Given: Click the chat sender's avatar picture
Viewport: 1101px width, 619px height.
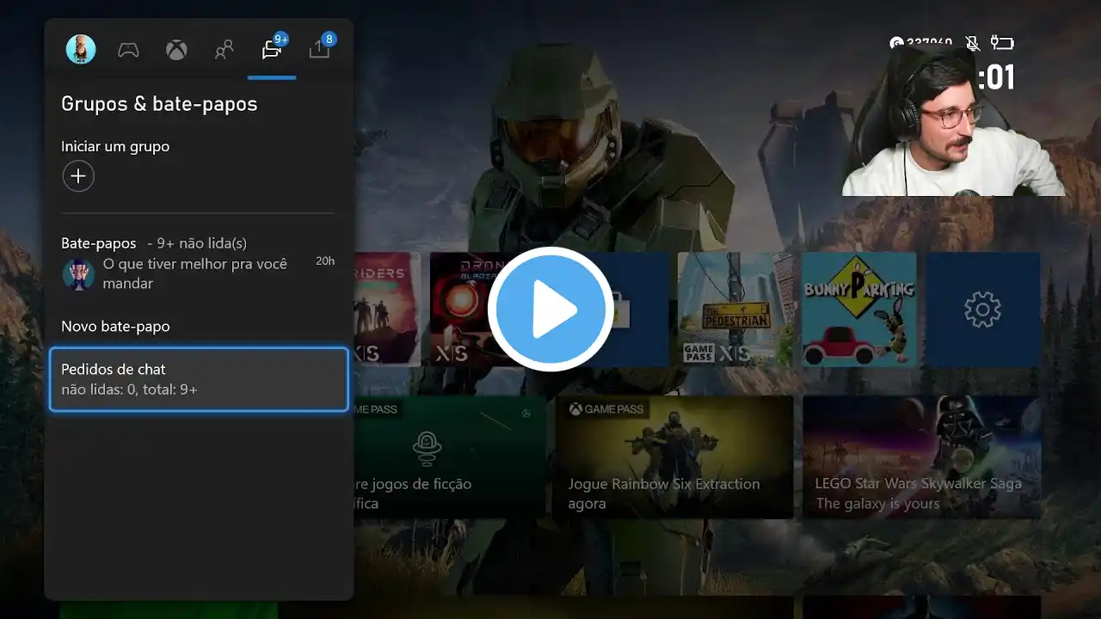Looking at the screenshot, I should click(x=78, y=274).
